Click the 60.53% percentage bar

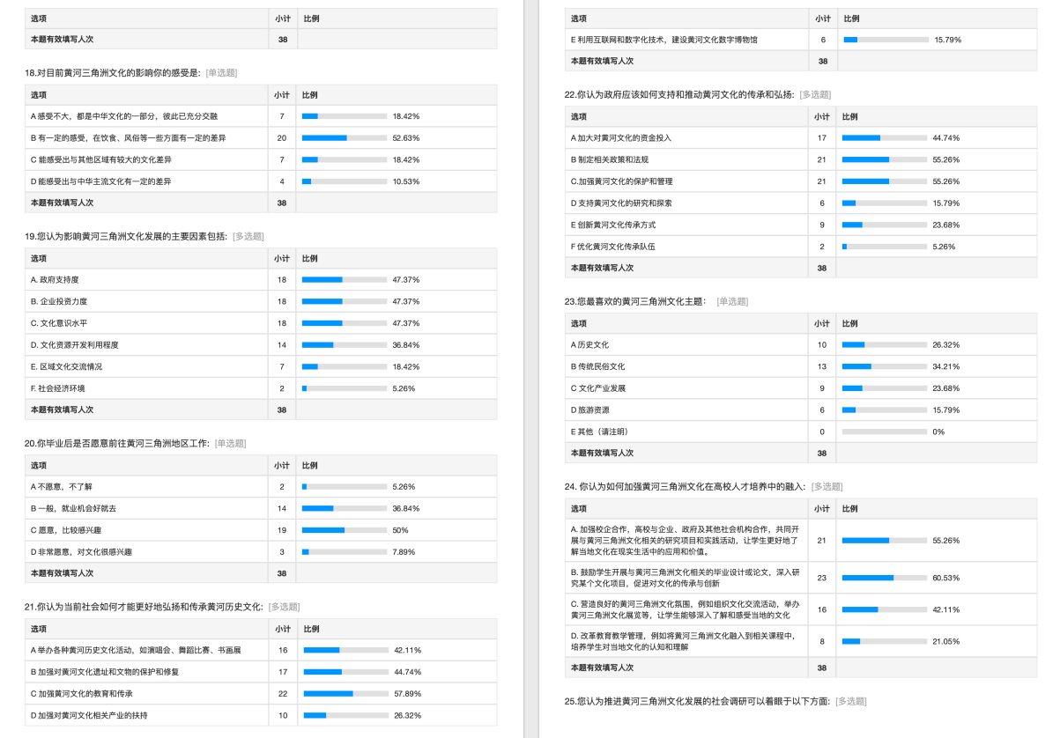pyautogui.click(x=884, y=578)
